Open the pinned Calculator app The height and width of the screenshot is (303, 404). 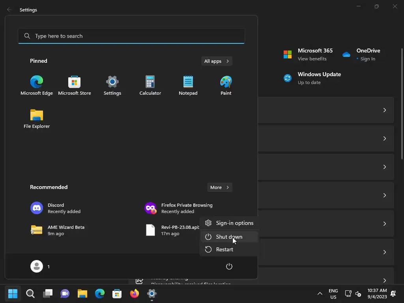click(x=150, y=86)
